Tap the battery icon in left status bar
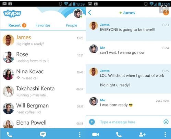 pyautogui.click(x=74, y=4)
